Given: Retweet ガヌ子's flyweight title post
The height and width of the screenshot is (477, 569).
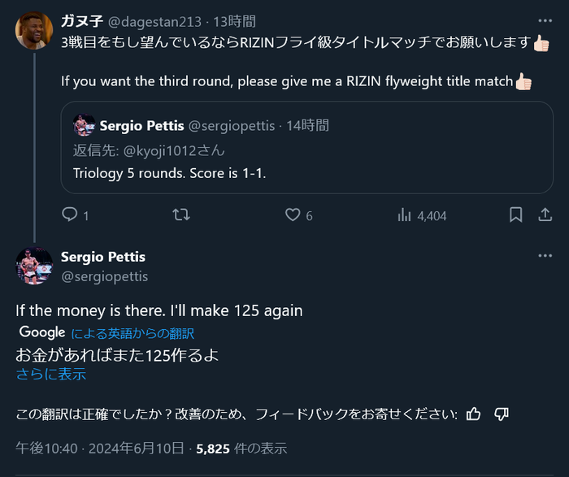Looking at the screenshot, I should [x=182, y=215].
